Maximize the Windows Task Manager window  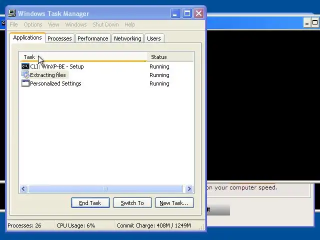pos(187,13)
